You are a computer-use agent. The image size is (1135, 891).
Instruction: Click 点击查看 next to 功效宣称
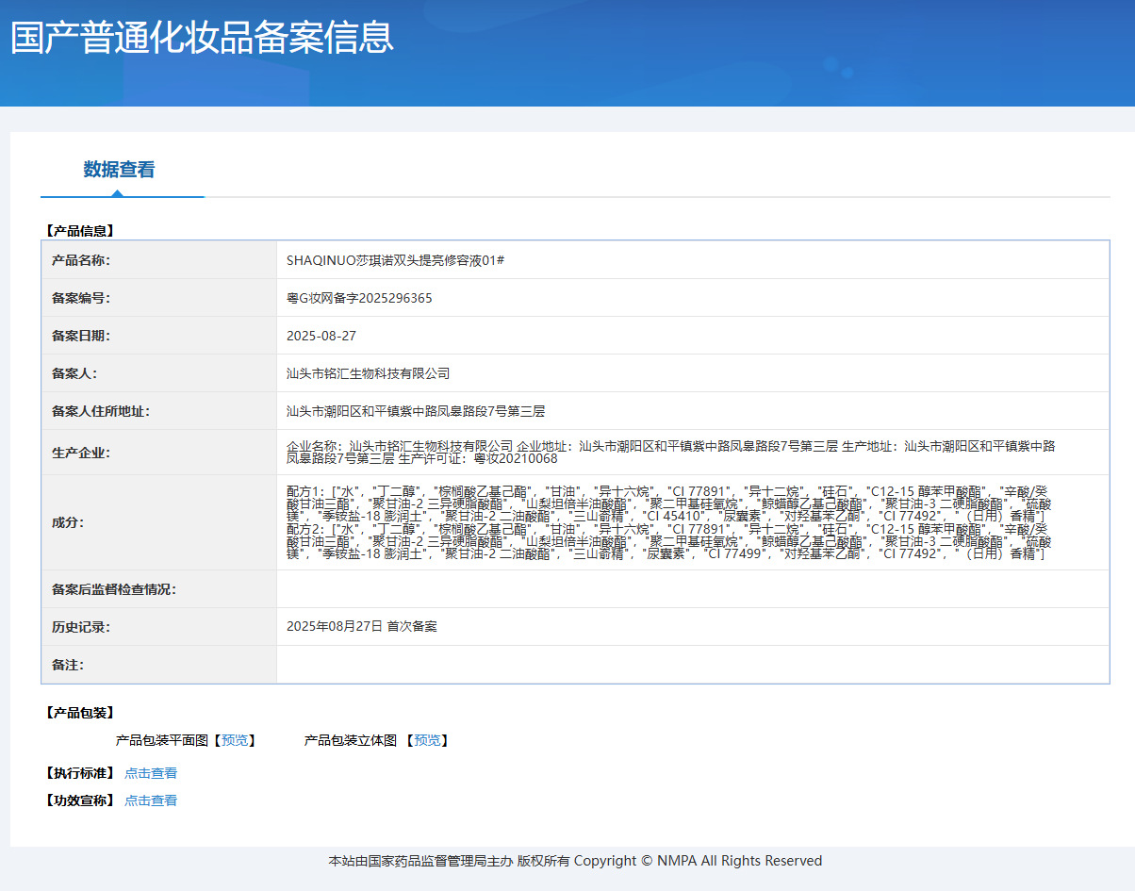(x=151, y=800)
